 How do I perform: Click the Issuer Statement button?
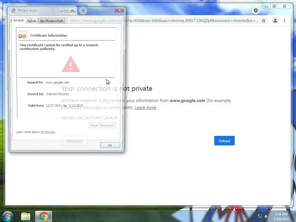pyautogui.click(x=102, y=125)
